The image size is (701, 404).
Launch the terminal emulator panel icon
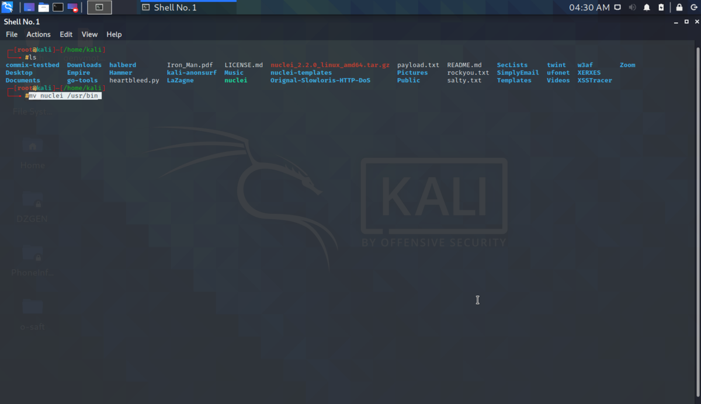[58, 8]
